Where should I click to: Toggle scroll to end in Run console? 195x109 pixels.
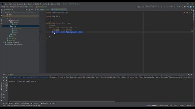[x=7, y=85]
